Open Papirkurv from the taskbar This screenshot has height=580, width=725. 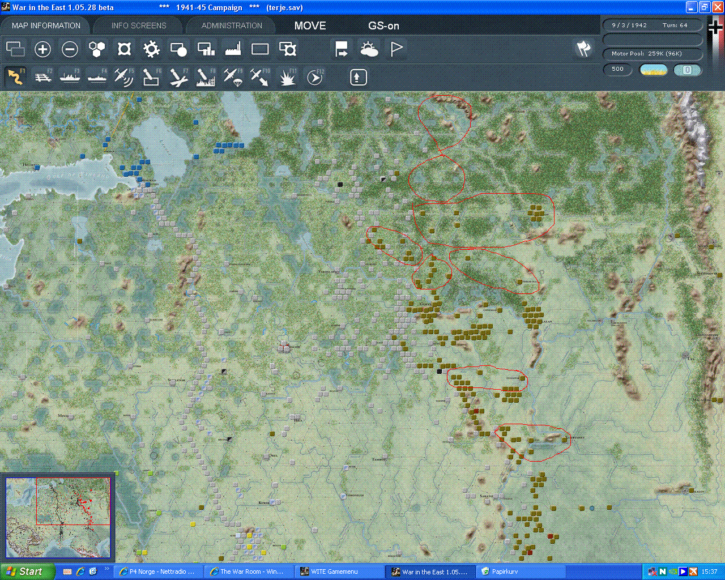pos(519,572)
